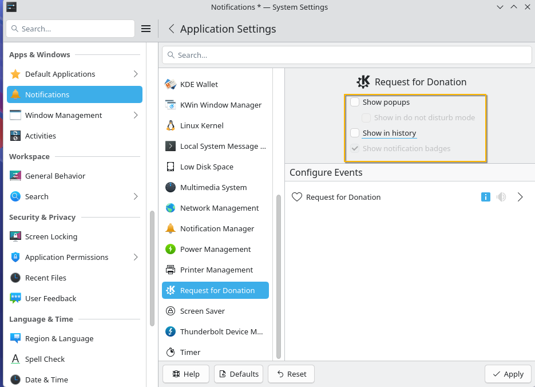This screenshot has width=535, height=387.
Task: Click the blue info popup icon
Action: point(485,197)
